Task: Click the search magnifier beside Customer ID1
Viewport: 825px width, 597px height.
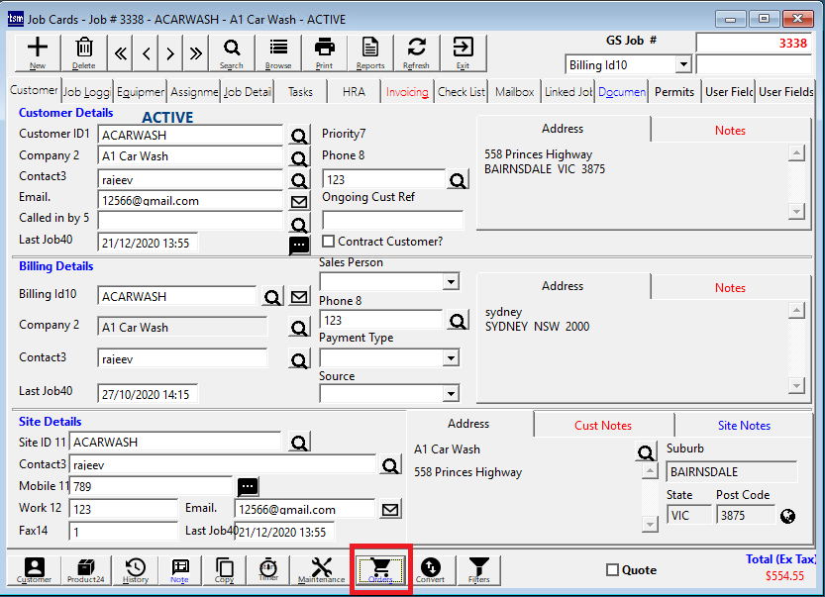Action: [298, 136]
